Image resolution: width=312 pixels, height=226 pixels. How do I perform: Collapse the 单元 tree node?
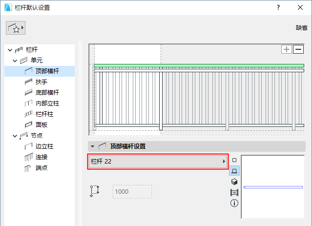(15, 61)
